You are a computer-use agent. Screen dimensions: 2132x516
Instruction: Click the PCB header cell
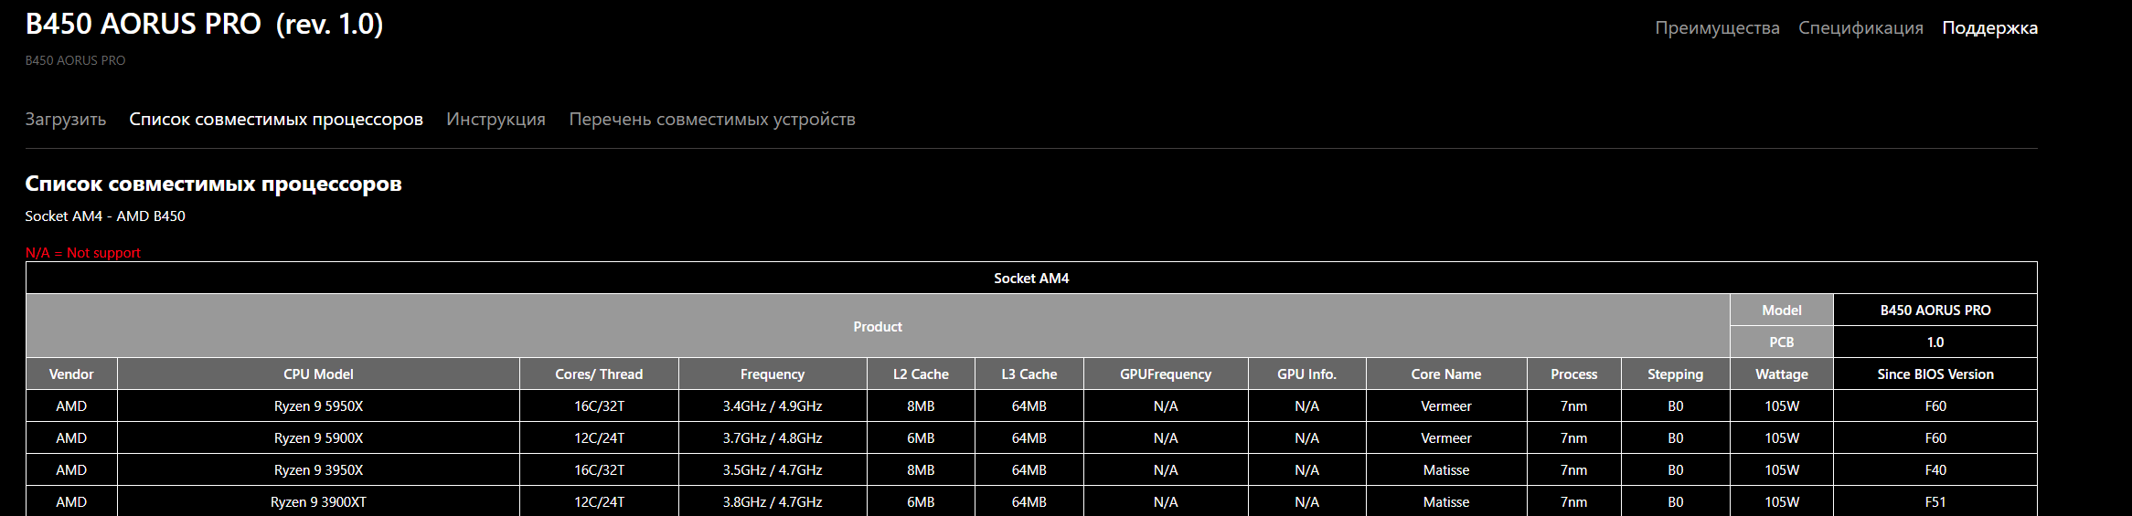[1781, 342]
